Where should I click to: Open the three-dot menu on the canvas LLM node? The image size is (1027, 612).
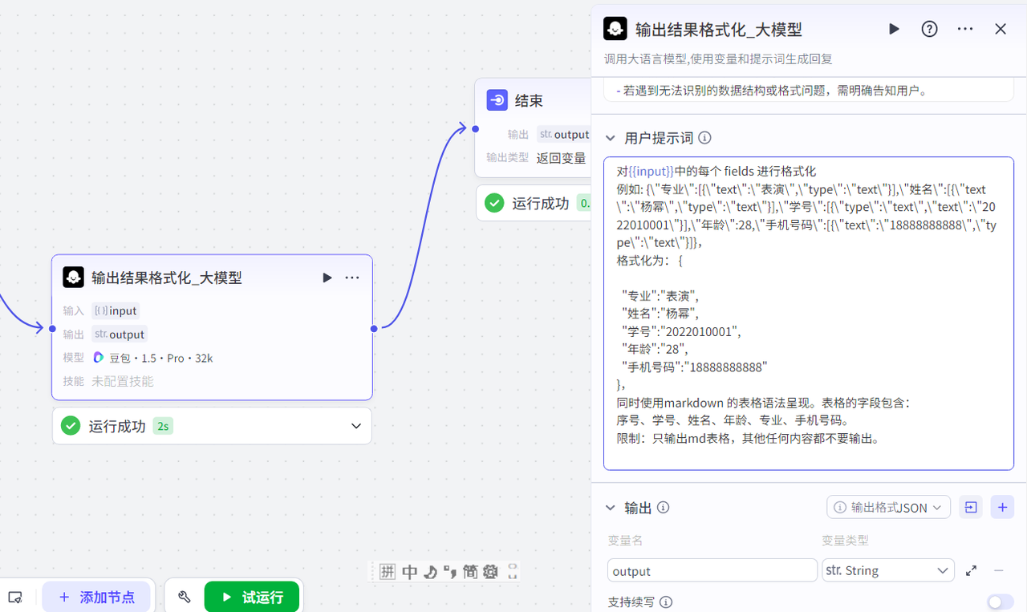tap(352, 278)
